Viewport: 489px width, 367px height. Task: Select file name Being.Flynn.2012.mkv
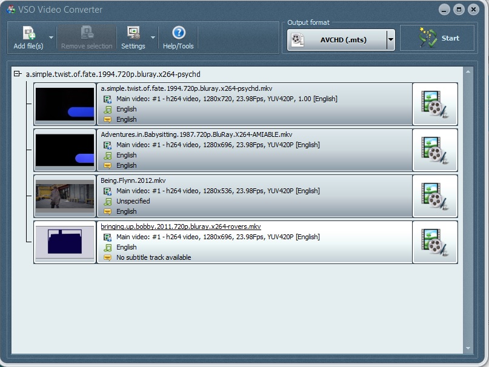coord(133,180)
